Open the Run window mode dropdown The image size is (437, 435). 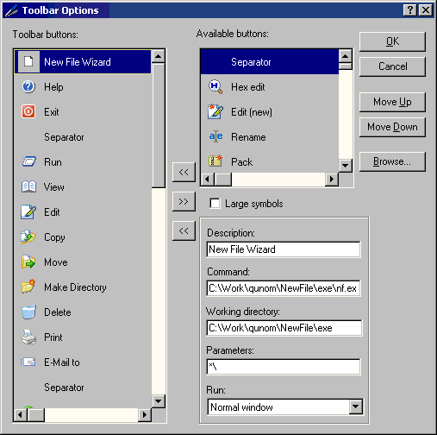356,407
